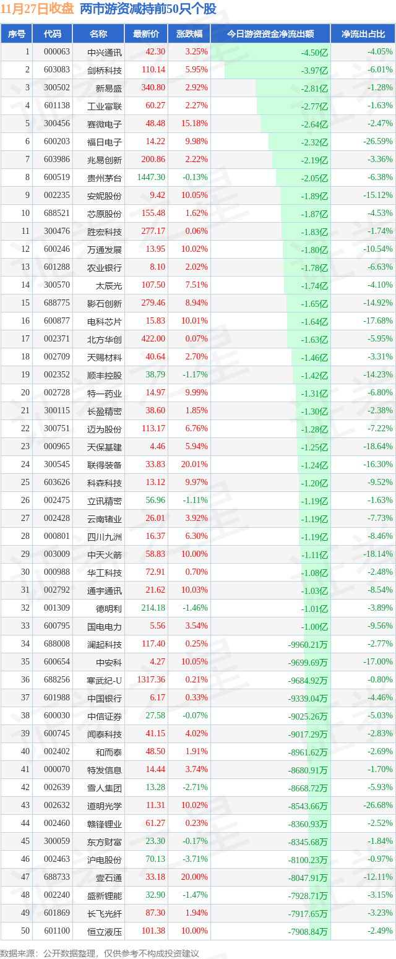
Task: Click stock name 胜宏科技
Action: [x=105, y=231]
